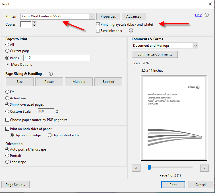Open Page Setup dialog
215x193 pixels.
coord(15,185)
